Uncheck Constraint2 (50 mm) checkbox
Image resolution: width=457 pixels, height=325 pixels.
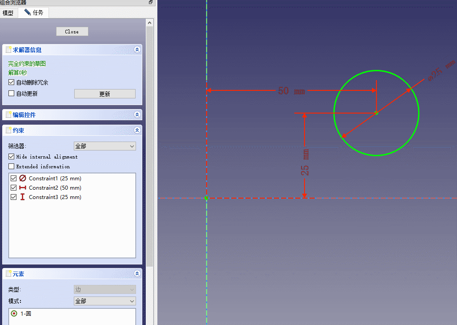(14, 188)
